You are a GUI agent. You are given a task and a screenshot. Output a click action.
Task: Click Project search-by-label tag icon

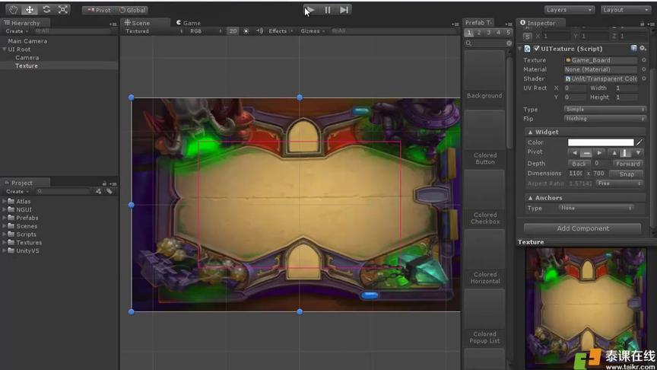109,191
